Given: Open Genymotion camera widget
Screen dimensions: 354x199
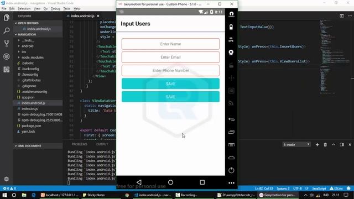Looking at the screenshot, I should [231, 53].
